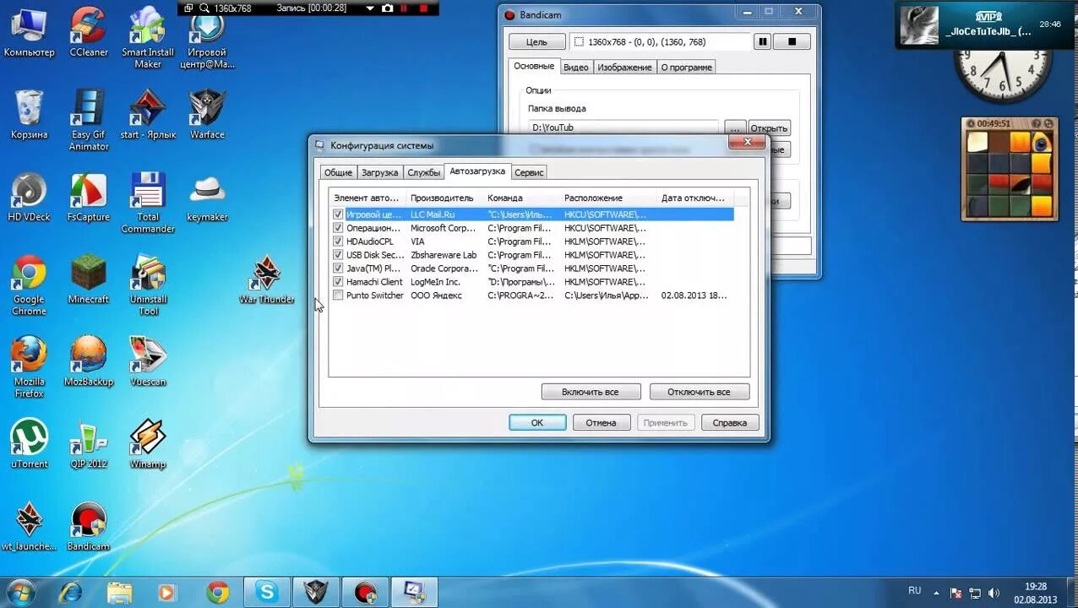Uncheck the Java(TM) Platform startup entry

point(338,269)
